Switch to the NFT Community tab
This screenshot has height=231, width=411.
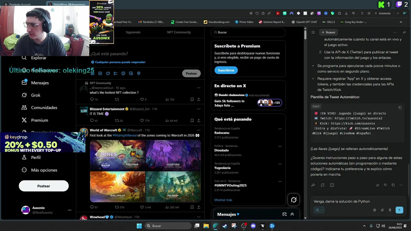coord(179,32)
